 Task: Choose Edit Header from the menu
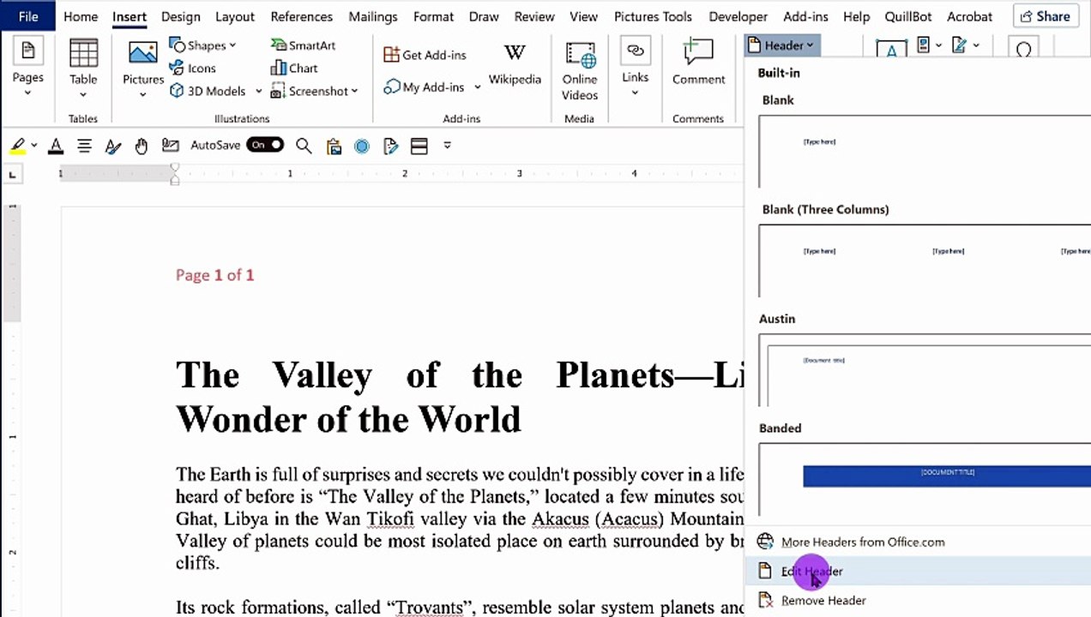pos(918,572)
